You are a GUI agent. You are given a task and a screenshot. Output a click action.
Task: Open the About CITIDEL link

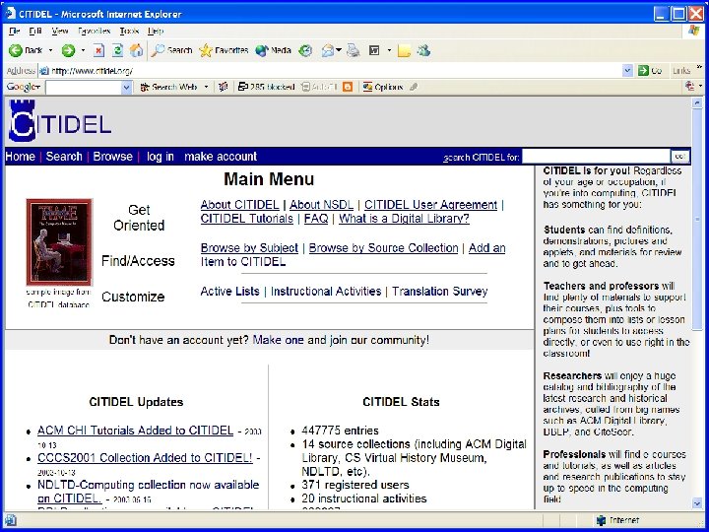(x=239, y=205)
